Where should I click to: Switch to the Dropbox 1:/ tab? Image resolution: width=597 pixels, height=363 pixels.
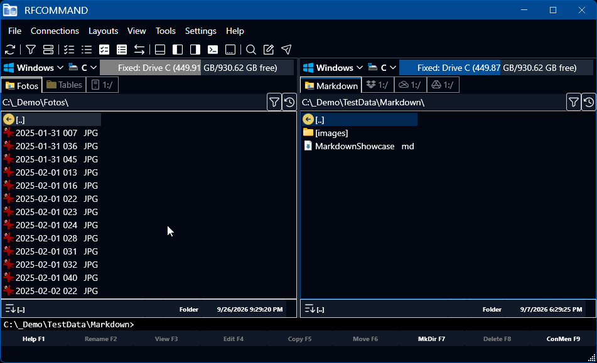378,85
